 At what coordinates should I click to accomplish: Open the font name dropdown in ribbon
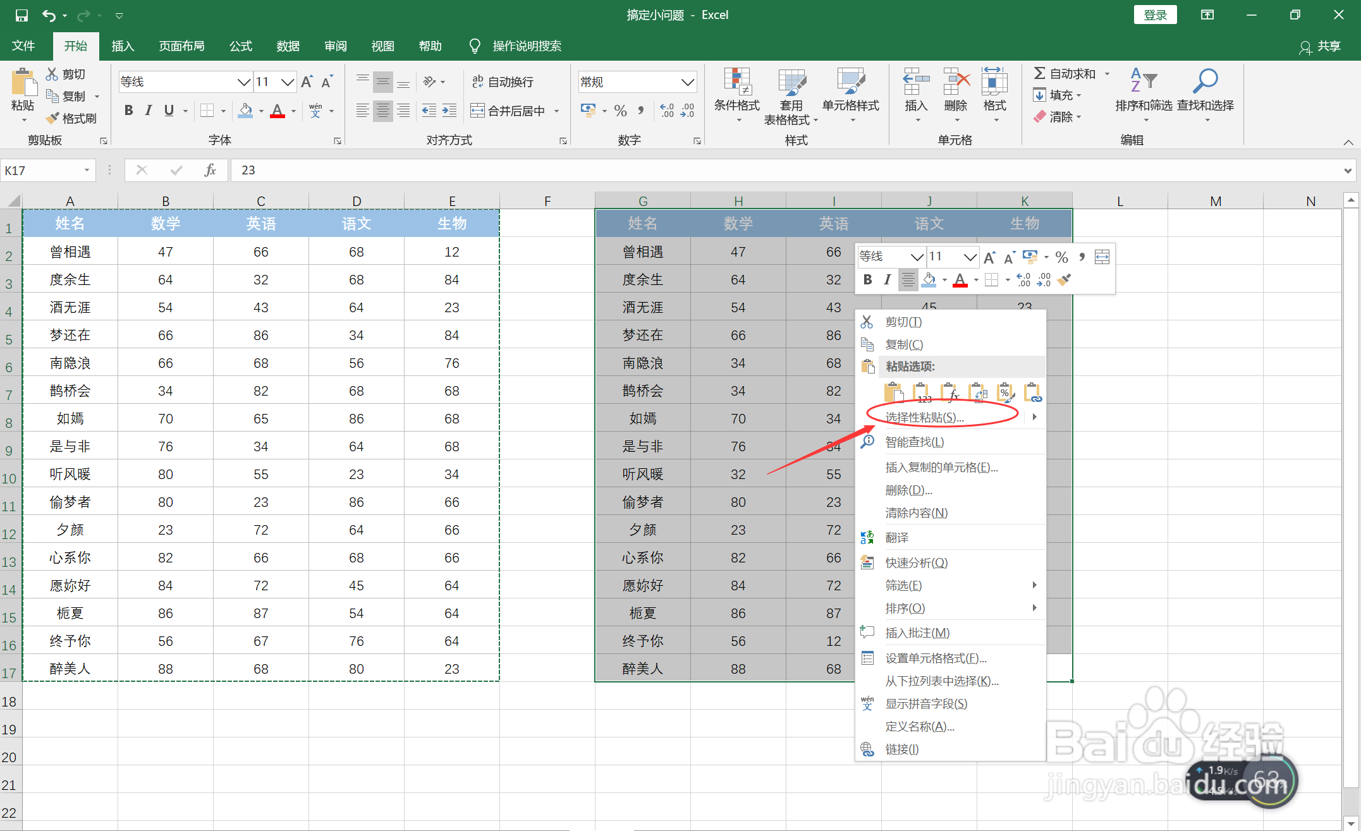(x=243, y=82)
